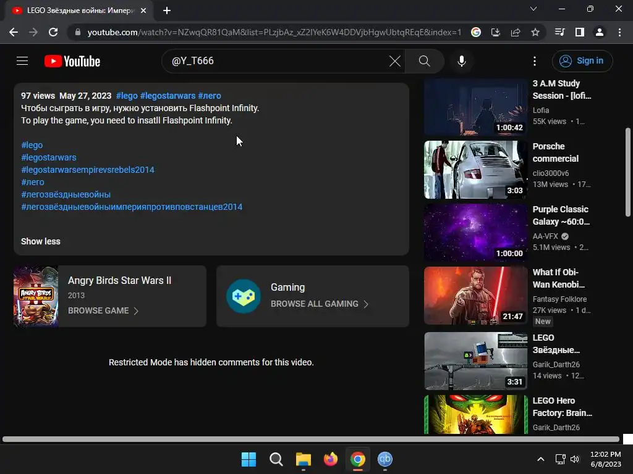The width and height of the screenshot is (633, 474).
Task: Open 3 A.M Study Session lofi thumbnail
Action: coord(475,107)
